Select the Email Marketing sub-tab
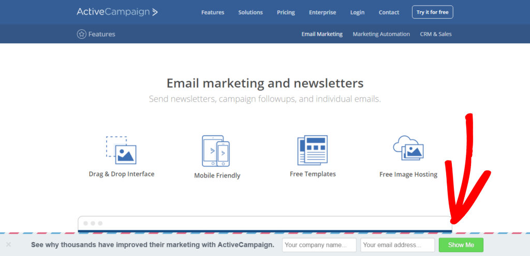 coord(322,34)
